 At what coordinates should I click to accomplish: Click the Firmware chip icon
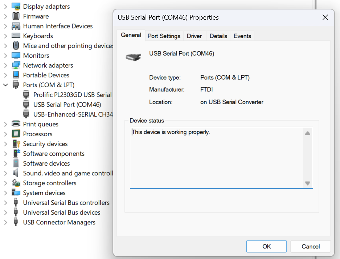point(16,16)
